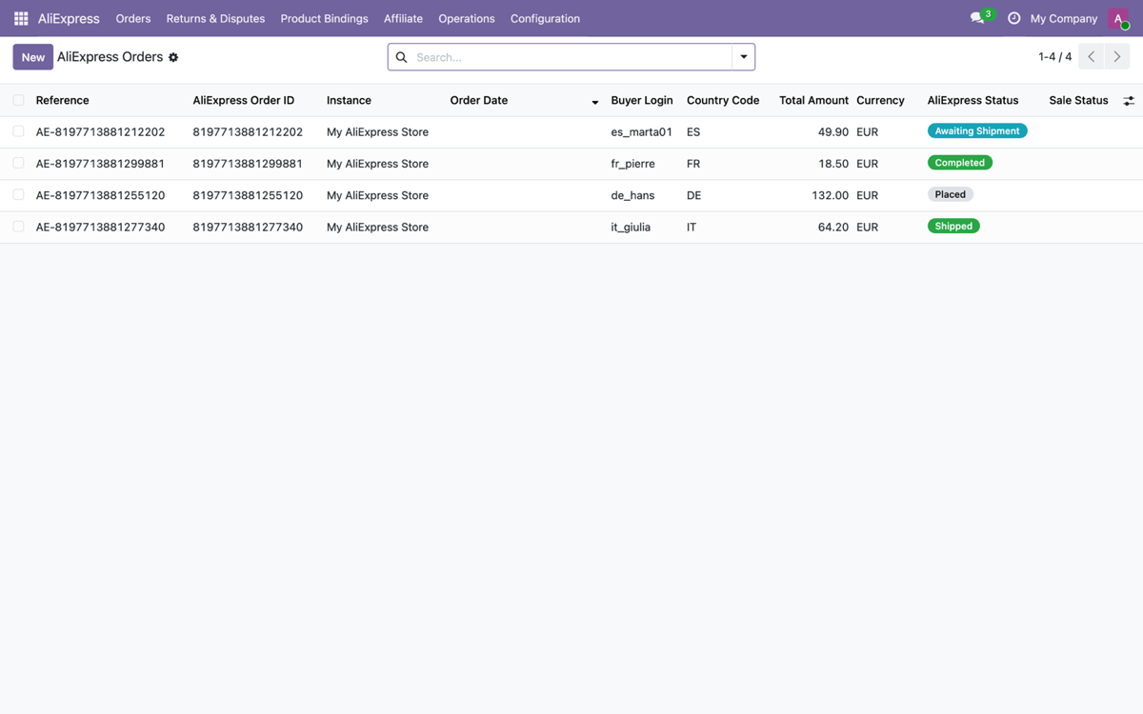This screenshot has width=1143, height=714.
Task: Open the Orders menu
Action: click(133, 18)
